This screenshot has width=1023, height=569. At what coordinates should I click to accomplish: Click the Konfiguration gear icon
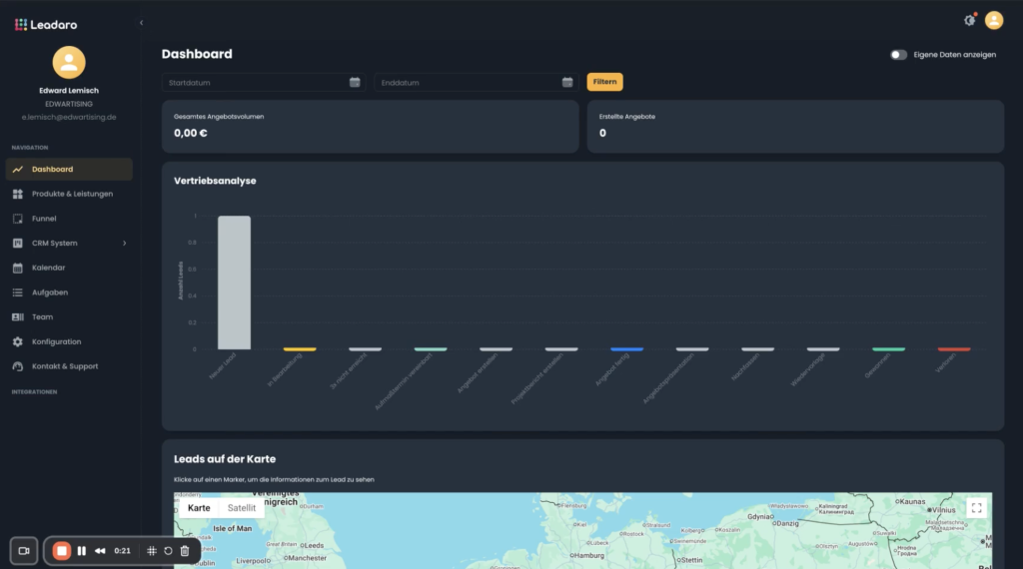coord(18,341)
